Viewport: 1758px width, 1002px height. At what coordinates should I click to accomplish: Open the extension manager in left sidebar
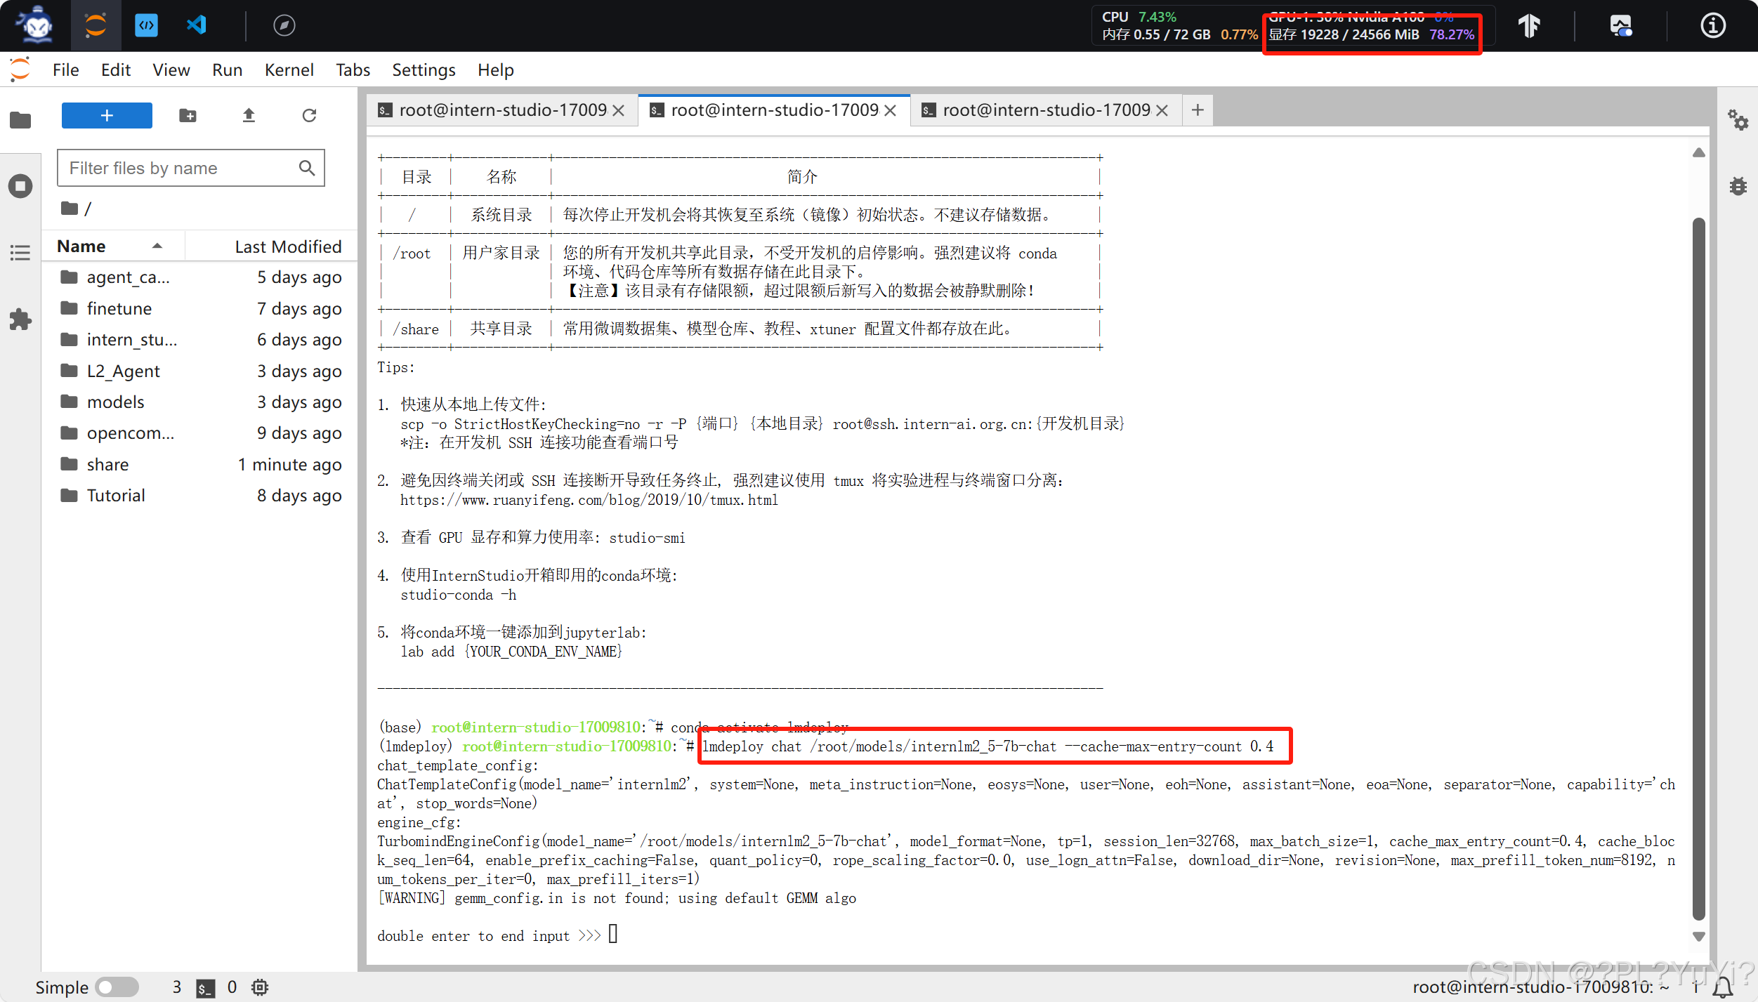(20, 319)
